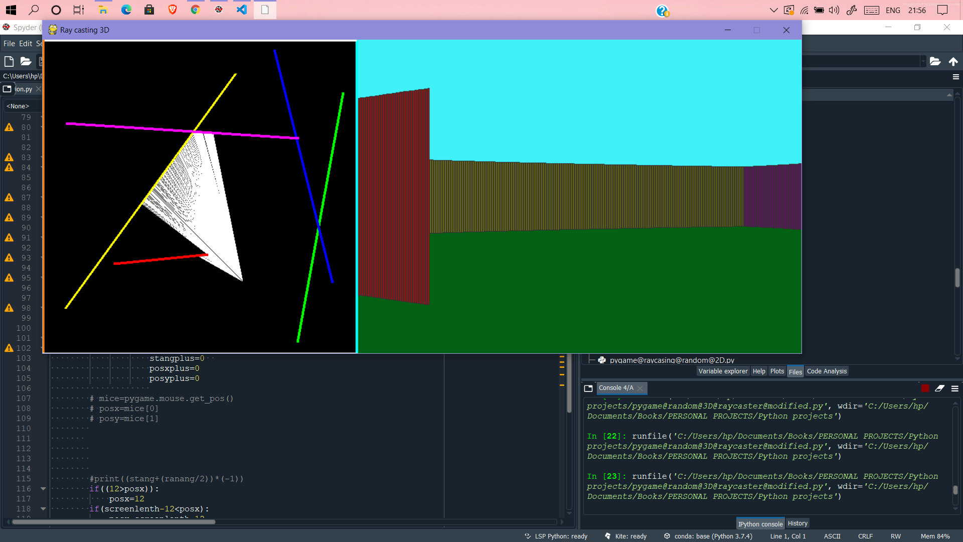
Task: Click the Windows search magnifier icon
Action: coord(34,10)
